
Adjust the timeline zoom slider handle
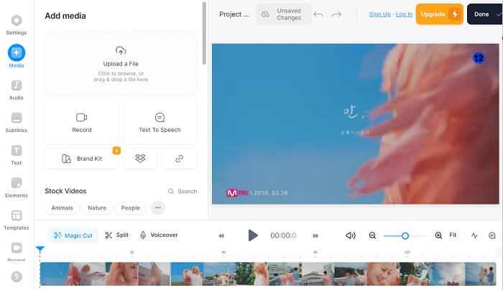[x=405, y=236]
